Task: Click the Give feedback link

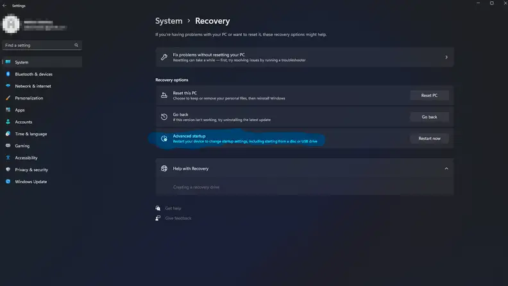Action: [x=178, y=218]
